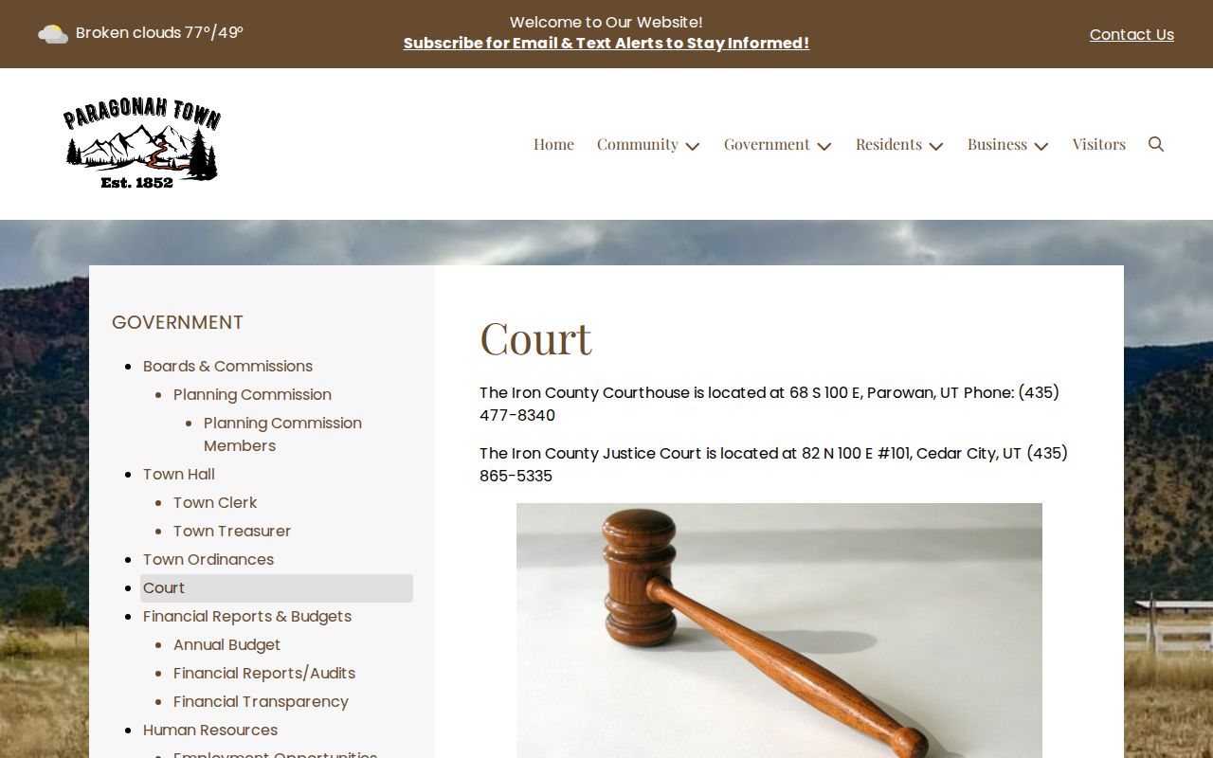Select the Court sidebar item

(277, 587)
